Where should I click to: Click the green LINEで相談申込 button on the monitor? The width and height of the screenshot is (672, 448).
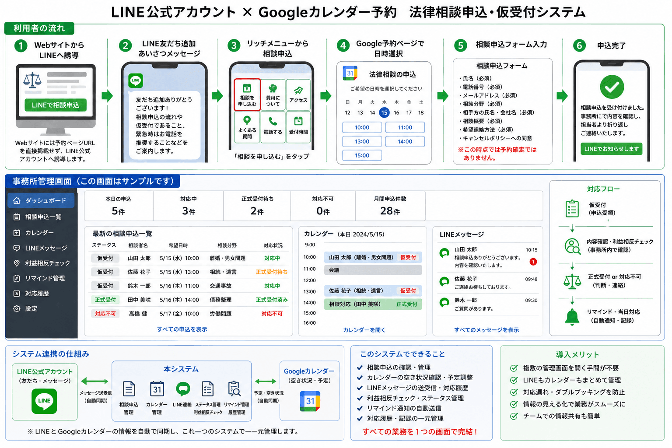[x=56, y=105]
